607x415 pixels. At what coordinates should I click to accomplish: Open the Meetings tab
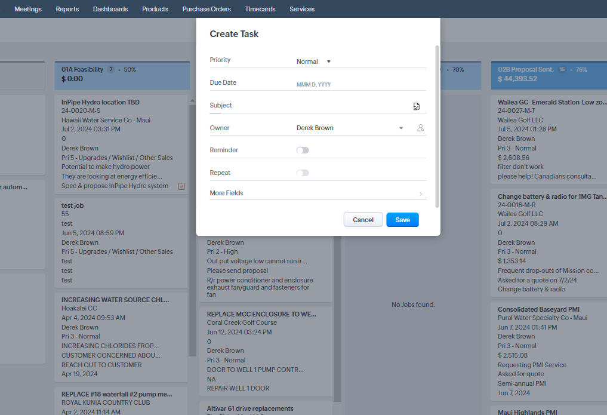pyautogui.click(x=28, y=9)
